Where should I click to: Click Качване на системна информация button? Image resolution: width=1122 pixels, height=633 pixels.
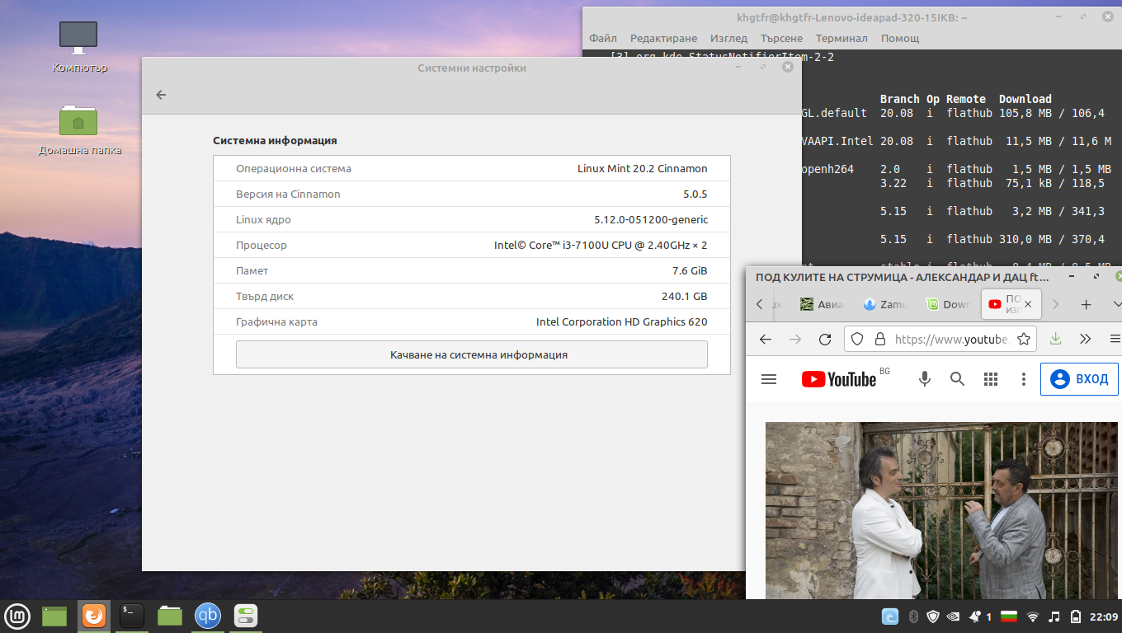472,354
